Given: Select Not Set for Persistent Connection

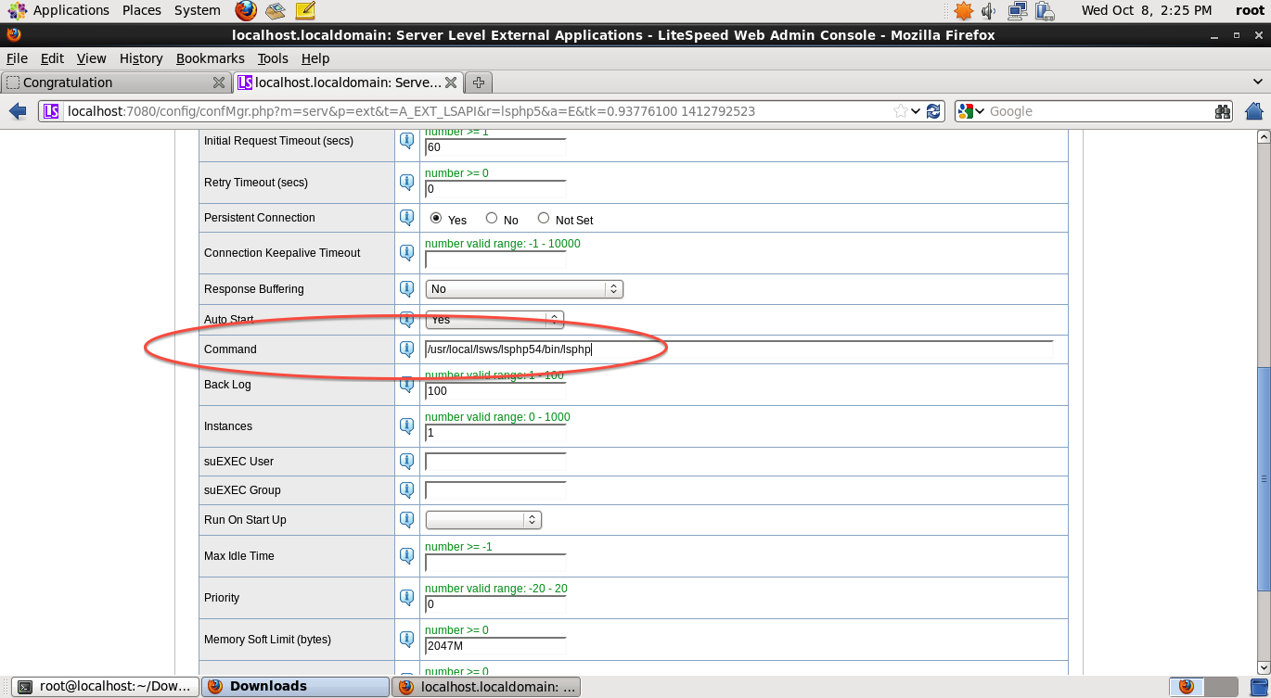Looking at the screenshot, I should (544, 218).
